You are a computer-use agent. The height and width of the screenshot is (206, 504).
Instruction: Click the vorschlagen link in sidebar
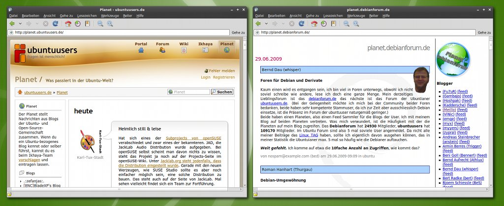point(29,160)
